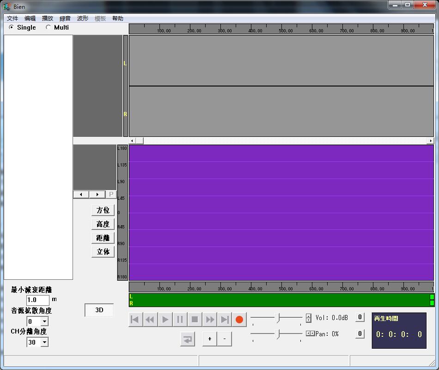Pause playback using the pause icon

(x=180, y=319)
